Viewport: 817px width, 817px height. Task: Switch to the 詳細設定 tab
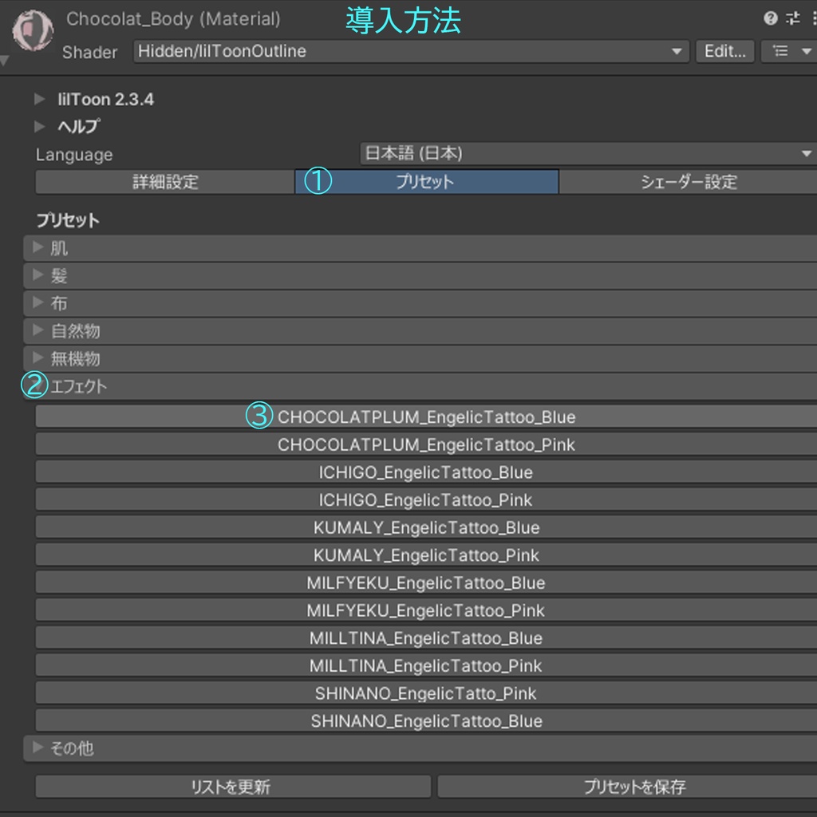tap(165, 182)
